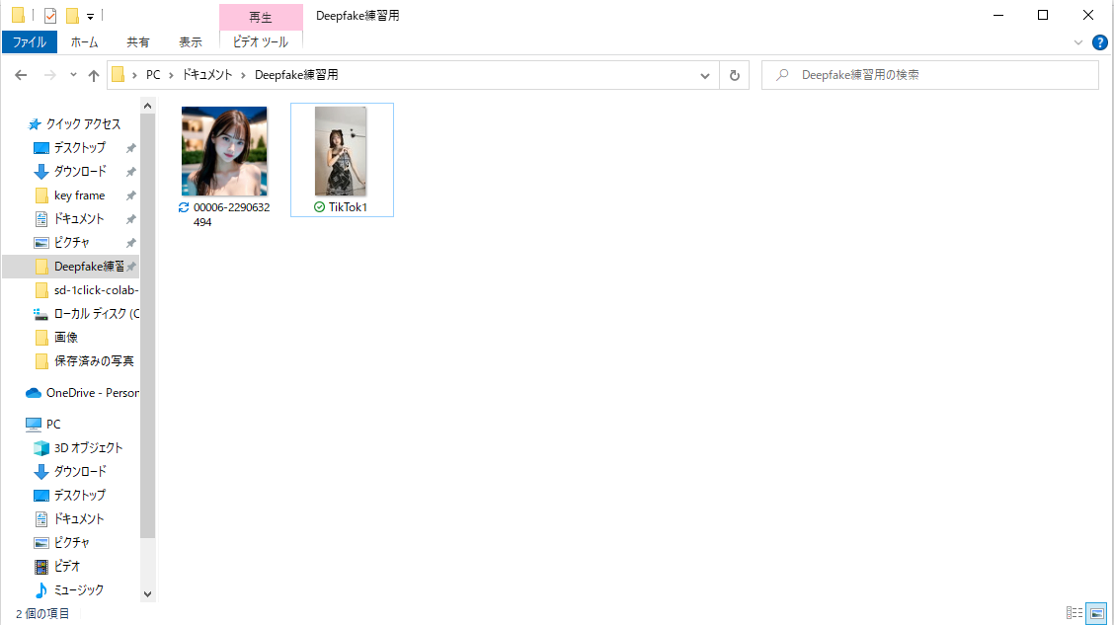Open the Customize Quick Access Toolbar dropdown
Viewport: 1114px width, 625px height.
pos(90,16)
